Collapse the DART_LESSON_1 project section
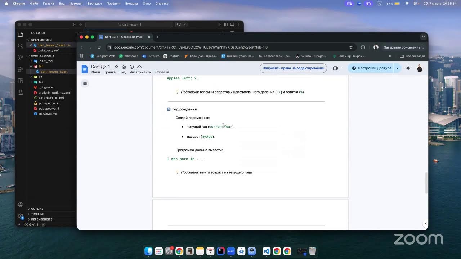 [42, 56]
